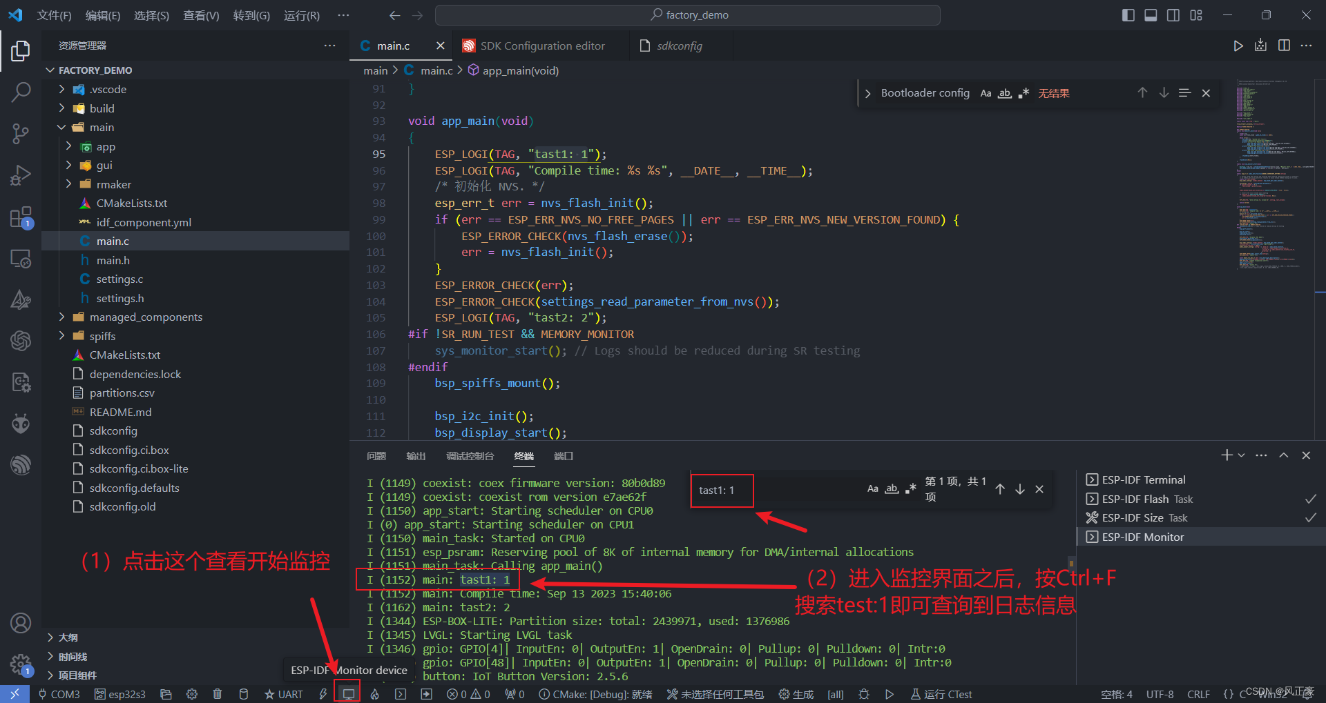Run the ESP-IDF Flash task in right panel
1326x703 pixels.
1140,498
